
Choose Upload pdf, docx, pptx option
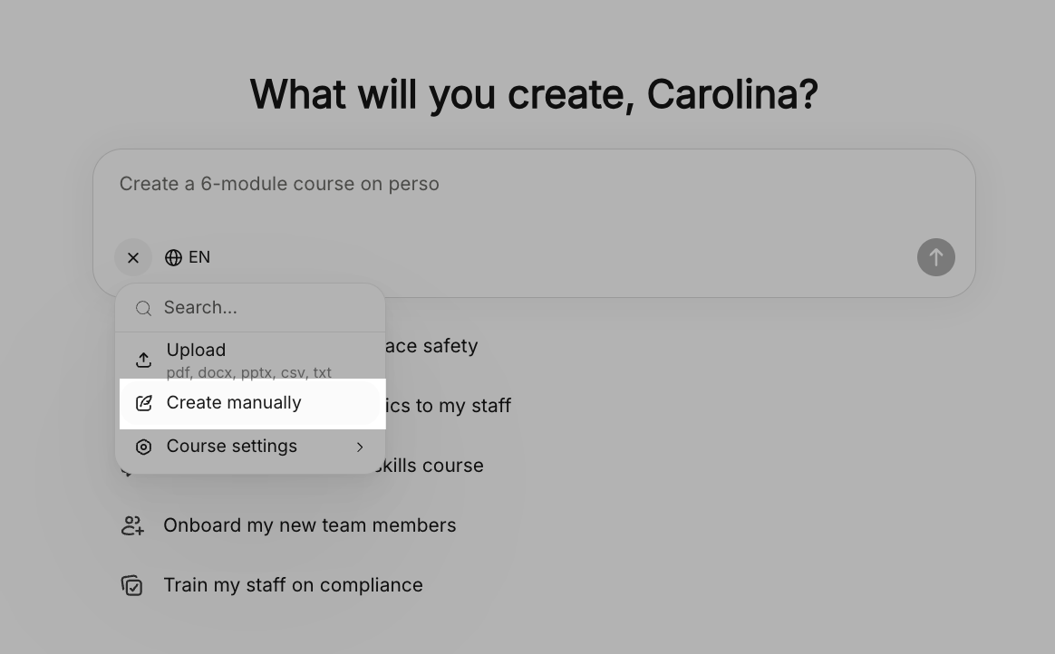pos(250,359)
